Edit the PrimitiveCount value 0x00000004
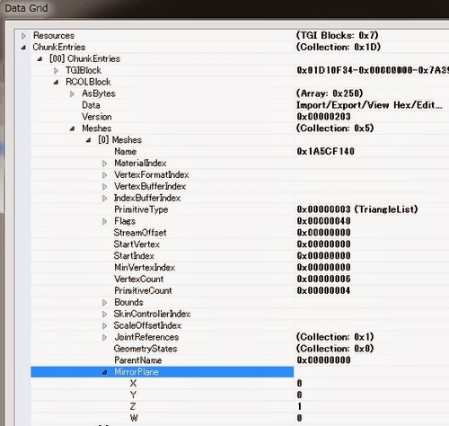The height and width of the screenshot is (426, 449). click(323, 291)
